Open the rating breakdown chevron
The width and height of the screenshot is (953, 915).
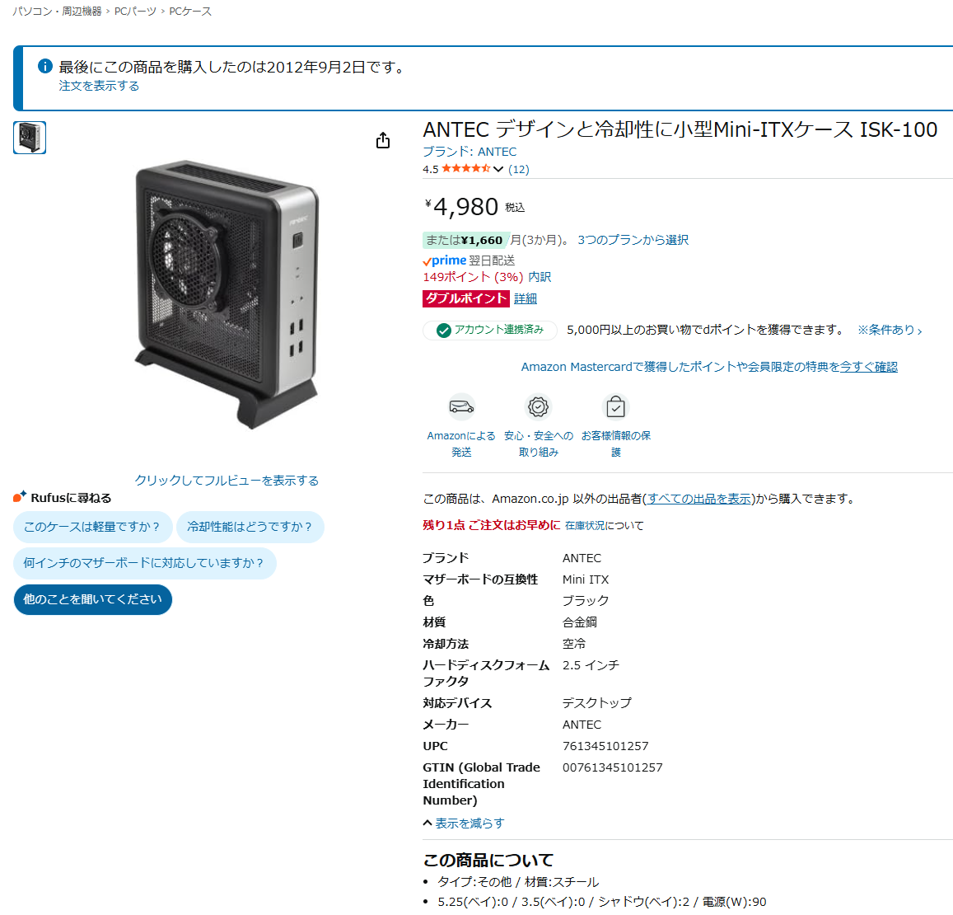(x=498, y=169)
